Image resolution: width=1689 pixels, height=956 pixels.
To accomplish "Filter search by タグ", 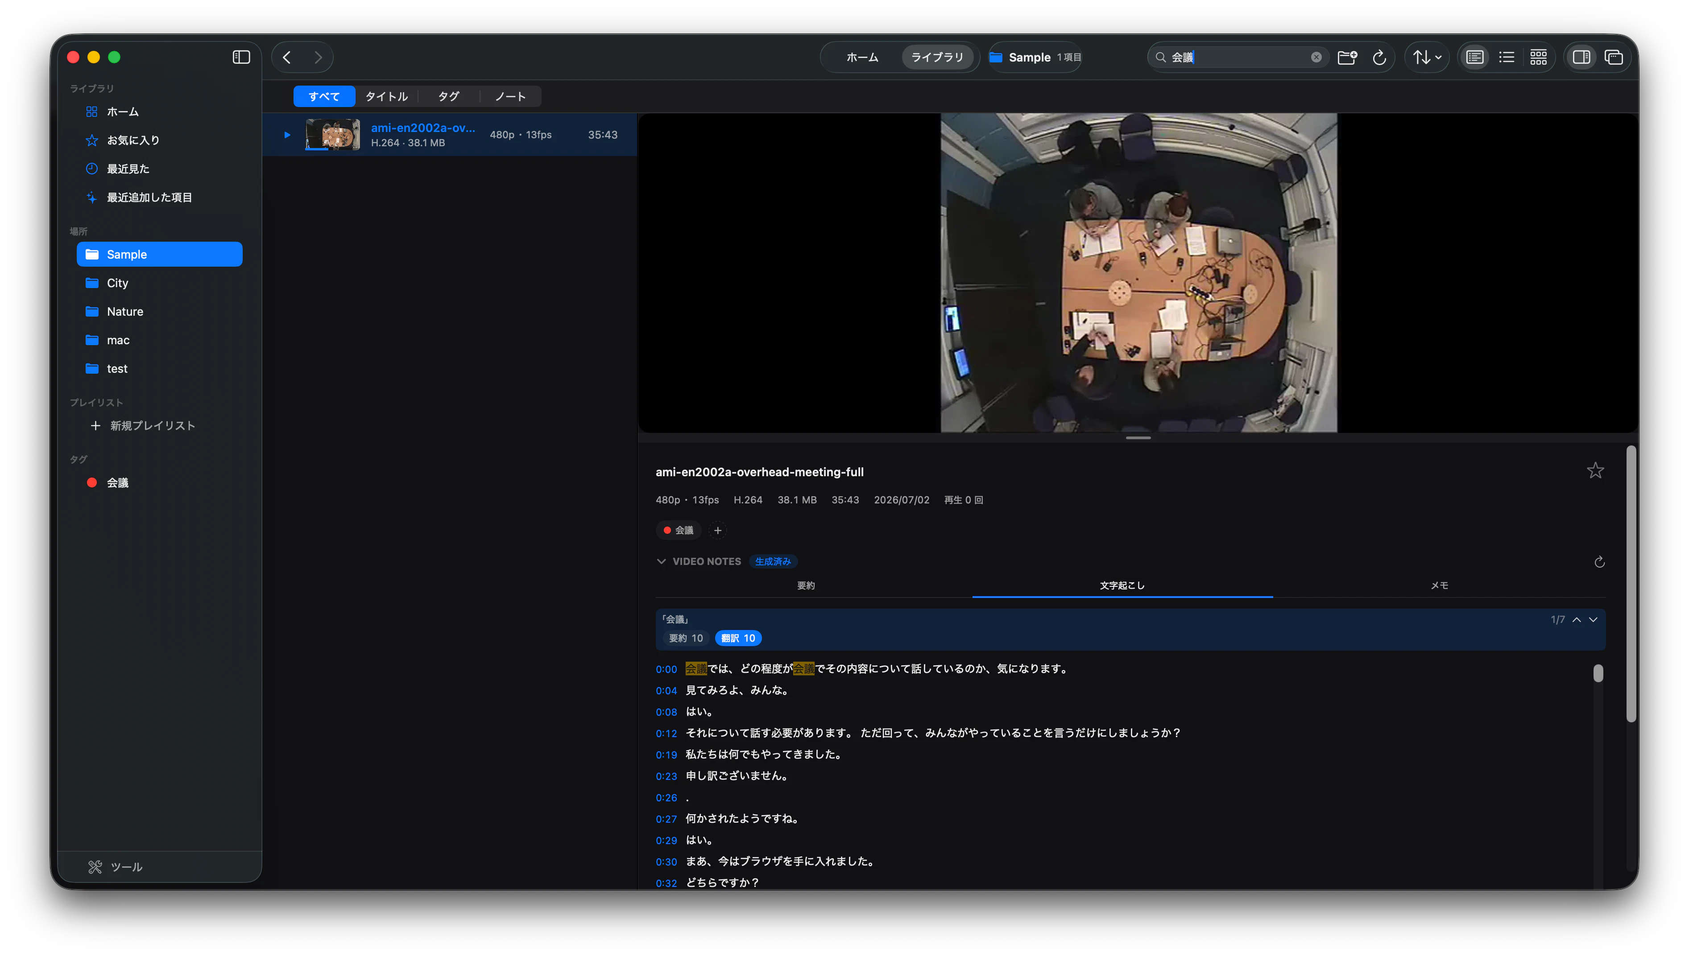I will tap(448, 96).
